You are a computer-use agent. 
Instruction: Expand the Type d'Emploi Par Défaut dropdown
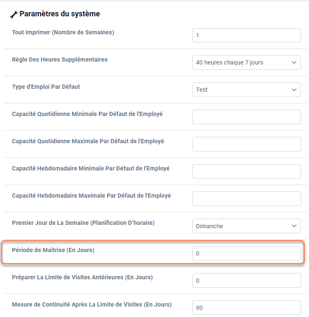pos(247,90)
